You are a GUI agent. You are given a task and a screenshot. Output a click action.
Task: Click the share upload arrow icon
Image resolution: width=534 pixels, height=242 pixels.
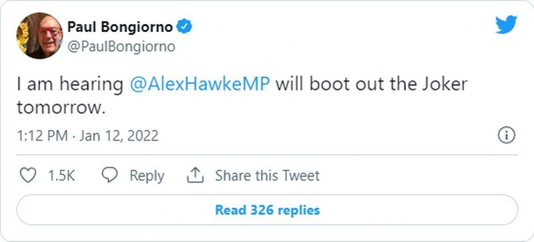click(x=195, y=175)
